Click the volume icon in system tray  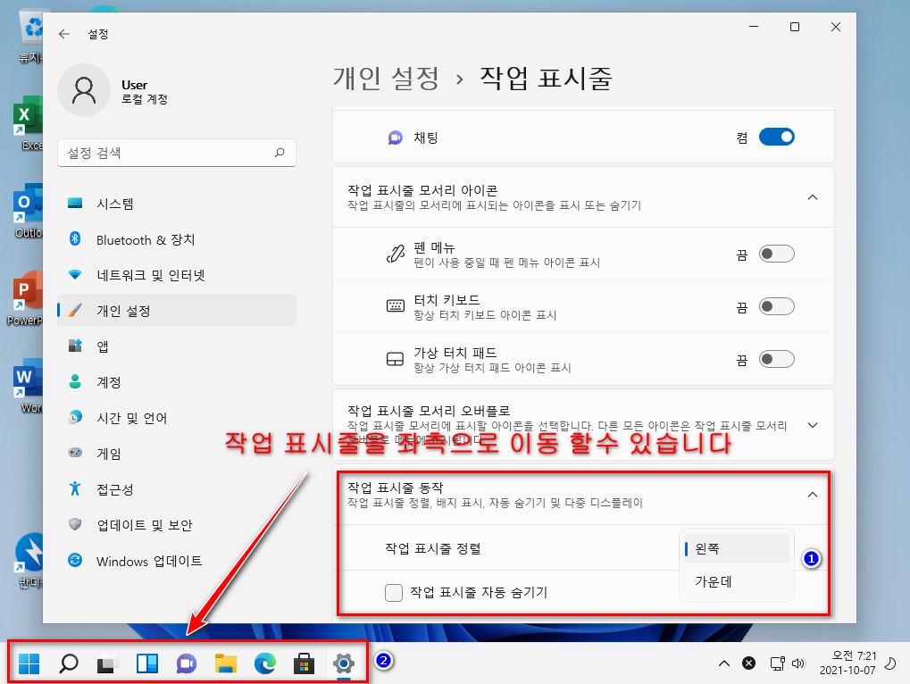798,663
